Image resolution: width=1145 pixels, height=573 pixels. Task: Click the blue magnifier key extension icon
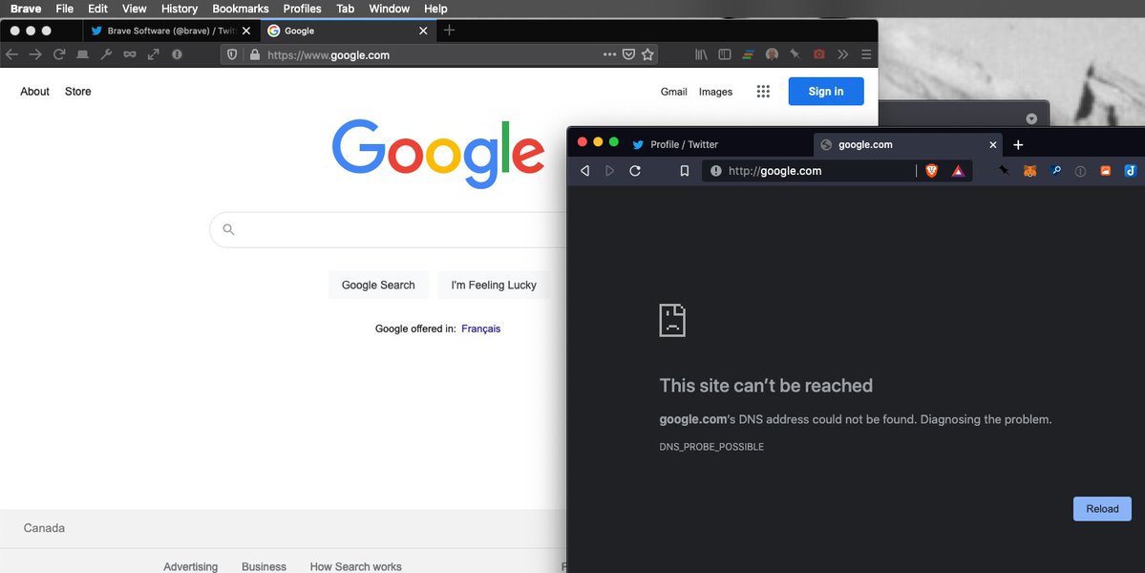pyautogui.click(x=1055, y=171)
